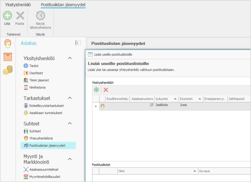Expand the Jaakkola row arrow
251x182 pixels.
pyautogui.click(x=96, y=106)
